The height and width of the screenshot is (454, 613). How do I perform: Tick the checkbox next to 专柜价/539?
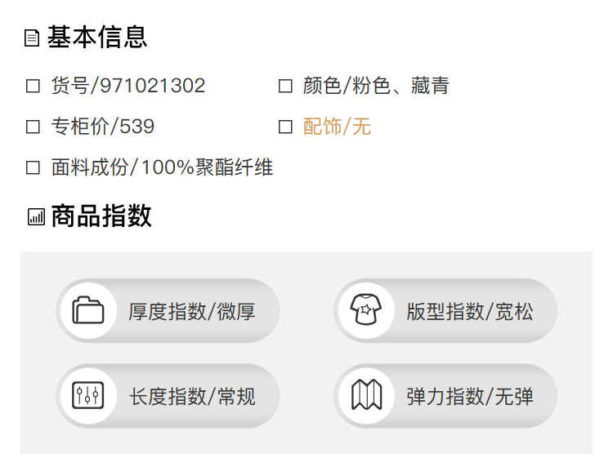pyautogui.click(x=34, y=127)
